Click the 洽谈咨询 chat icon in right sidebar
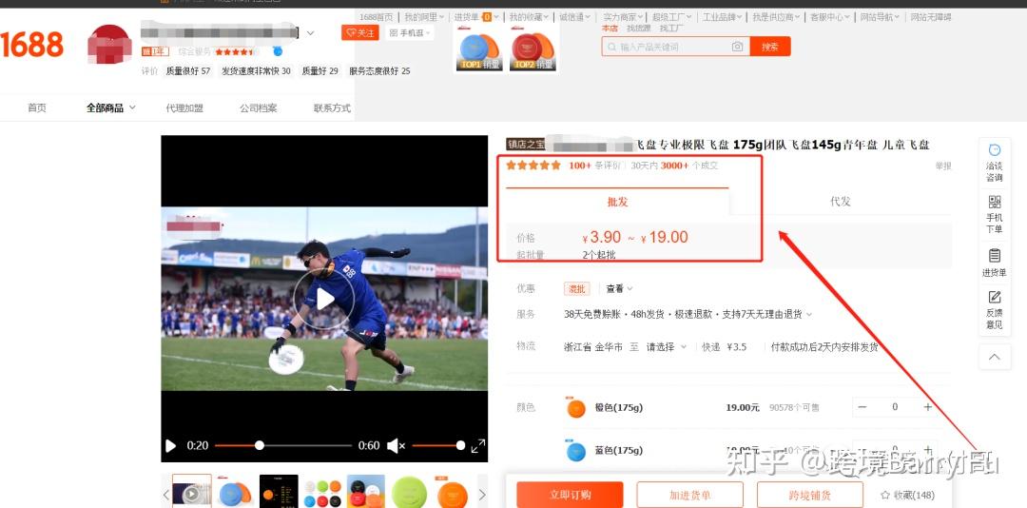Screen dimensions: 1027x508 pos(995,150)
